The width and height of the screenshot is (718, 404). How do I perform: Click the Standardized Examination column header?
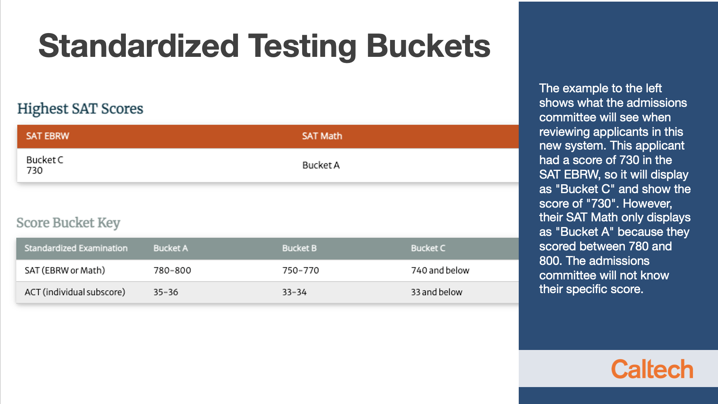pyautogui.click(x=76, y=248)
